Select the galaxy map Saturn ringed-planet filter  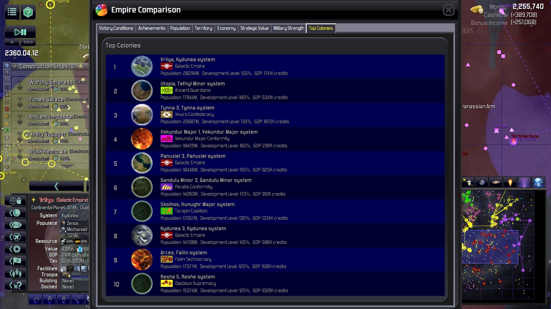(496, 182)
